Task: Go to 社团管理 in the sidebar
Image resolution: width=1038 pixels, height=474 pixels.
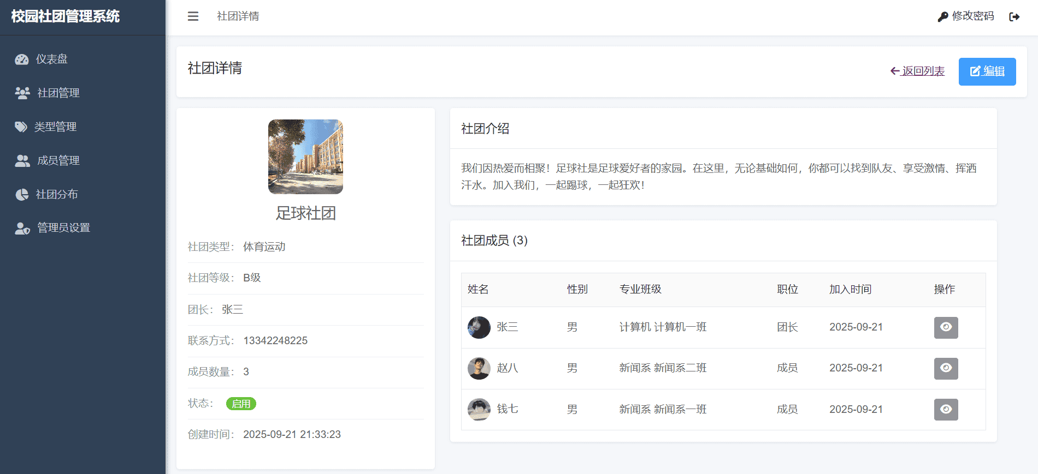Action: click(x=82, y=93)
